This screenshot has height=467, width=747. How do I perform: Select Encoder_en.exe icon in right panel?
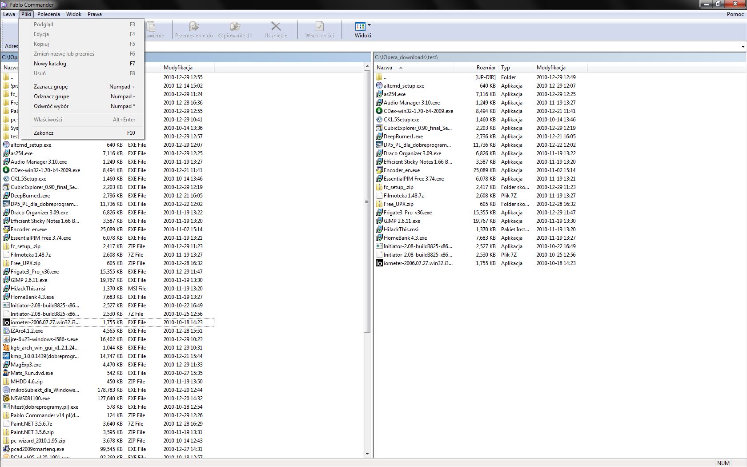coord(379,170)
